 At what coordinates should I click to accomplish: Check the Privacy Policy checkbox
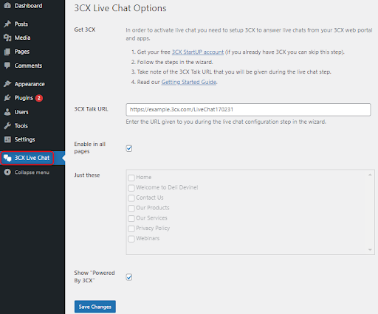(x=131, y=228)
